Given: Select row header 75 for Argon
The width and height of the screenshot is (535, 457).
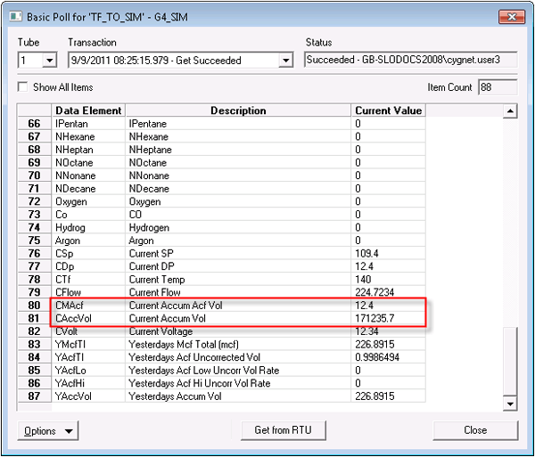Looking at the screenshot, I should (34, 241).
